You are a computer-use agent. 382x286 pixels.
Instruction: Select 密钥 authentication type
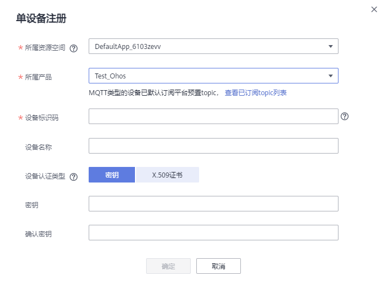112,175
